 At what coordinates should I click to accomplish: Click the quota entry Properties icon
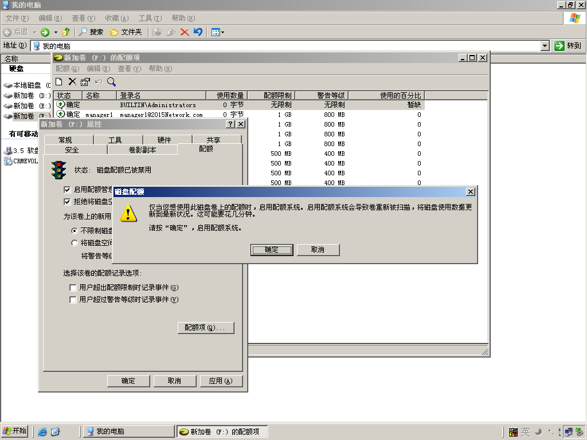tap(85, 81)
